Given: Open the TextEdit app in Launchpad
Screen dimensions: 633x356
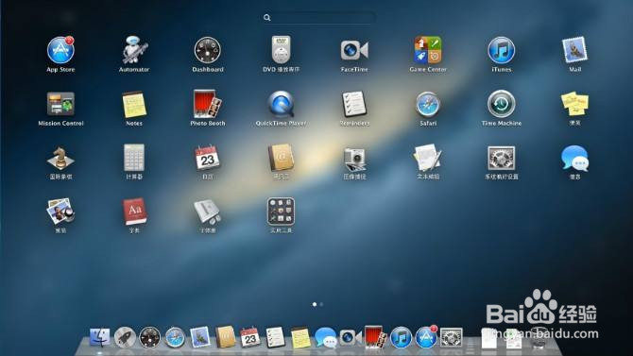Looking at the screenshot, I should [x=428, y=158].
